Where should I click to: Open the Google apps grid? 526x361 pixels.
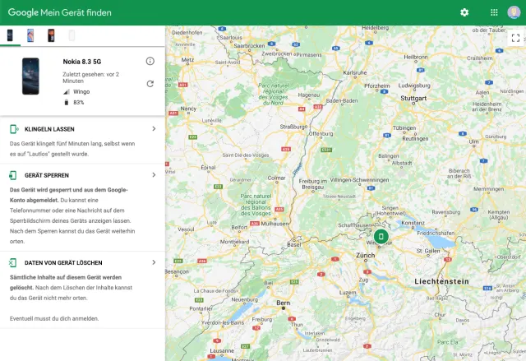pos(494,12)
